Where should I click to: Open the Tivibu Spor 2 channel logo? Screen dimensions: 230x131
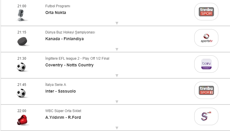click(206, 90)
